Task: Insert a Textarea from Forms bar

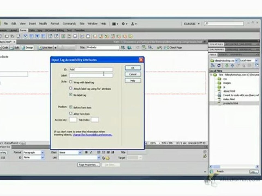Action: pos(18,36)
